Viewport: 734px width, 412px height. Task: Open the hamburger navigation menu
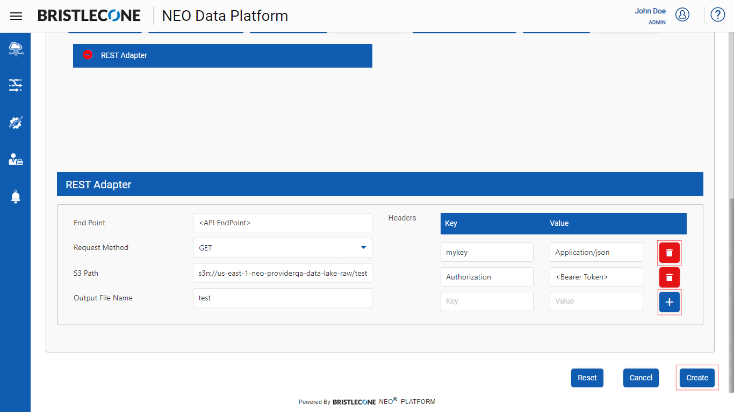[x=16, y=16]
